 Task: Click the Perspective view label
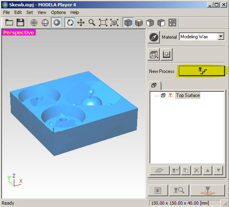pyautogui.click(x=19, y=33)
